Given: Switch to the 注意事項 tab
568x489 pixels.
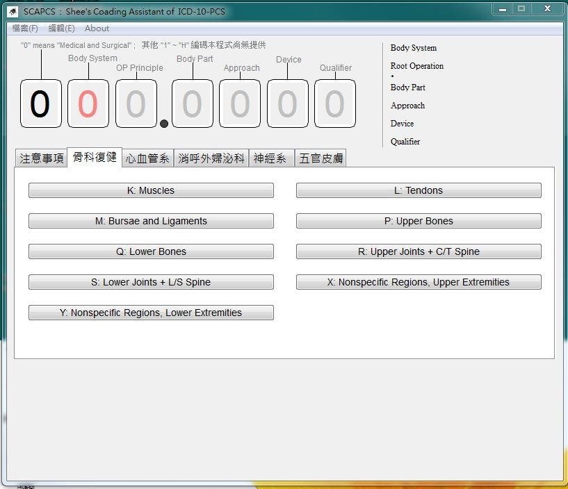Looking at the screenshot, I should tap(42, 158).
